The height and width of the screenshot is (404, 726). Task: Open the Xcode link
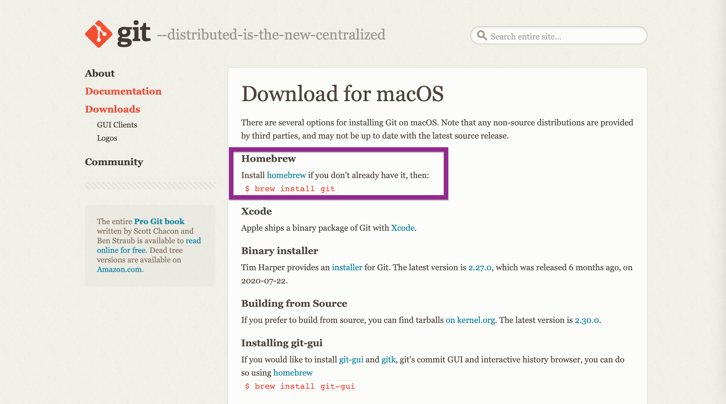click(403, 228)
